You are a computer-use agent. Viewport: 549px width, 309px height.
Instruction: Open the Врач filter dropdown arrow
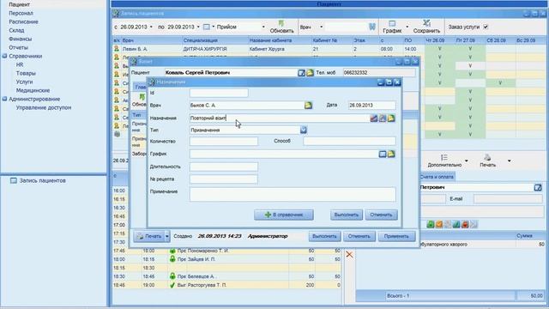point(321,27)
